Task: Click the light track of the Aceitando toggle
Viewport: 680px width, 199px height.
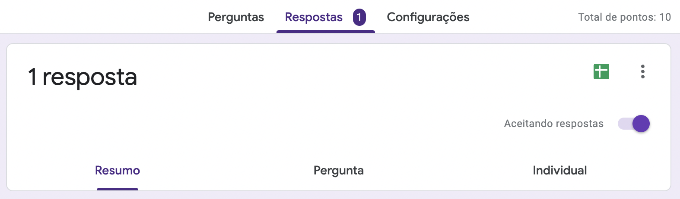Action: [624, 124]
